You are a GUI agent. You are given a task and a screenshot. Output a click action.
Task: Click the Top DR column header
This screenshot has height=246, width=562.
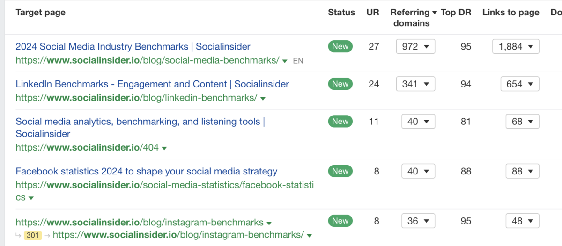click(456, 13)
